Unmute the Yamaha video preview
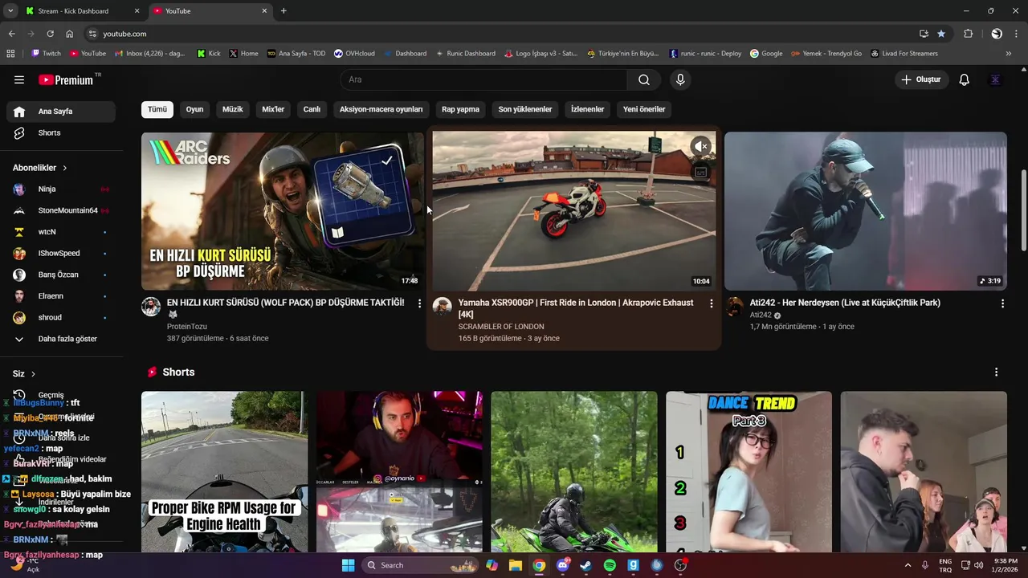The image size is (1028, 578). (701, 146)
